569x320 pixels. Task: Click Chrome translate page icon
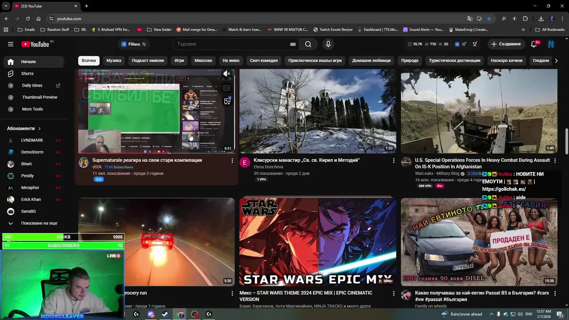pyautogui.click(x=470, y=19)
